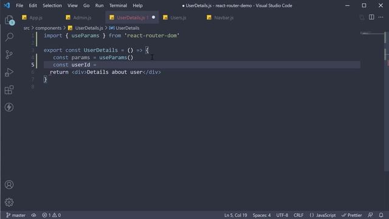Open the Run menu
Screen dimensions: 389x219
click(x=99, y=5)
